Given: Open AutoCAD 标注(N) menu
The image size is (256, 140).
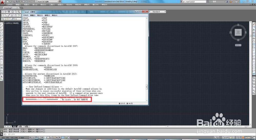Looking at the screenshot, I should [69, 5].
